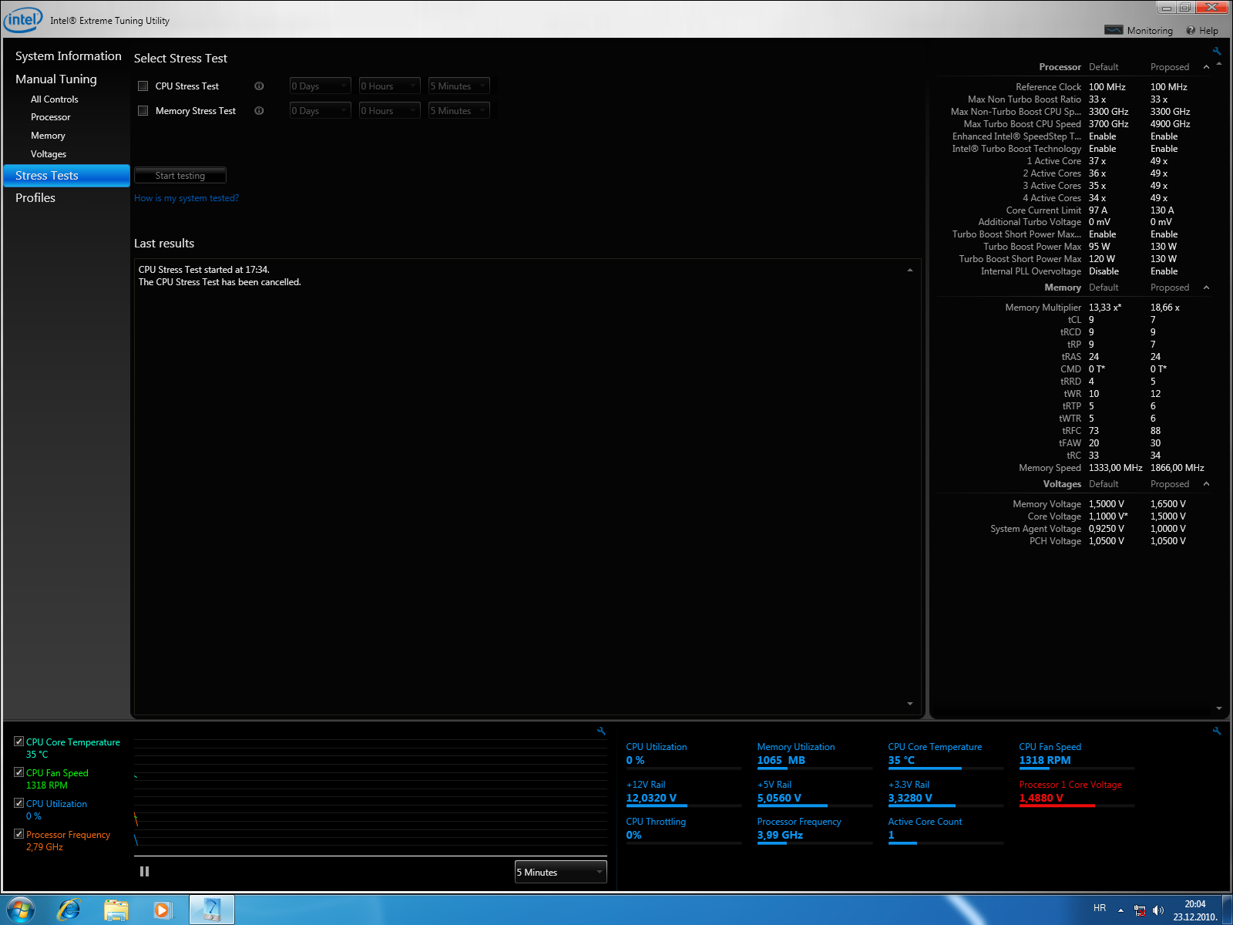This screenshot has width=1233, height=925.
Task: Click Processor Frequency 3,99 GHz readout
Action: click(780, 835)
